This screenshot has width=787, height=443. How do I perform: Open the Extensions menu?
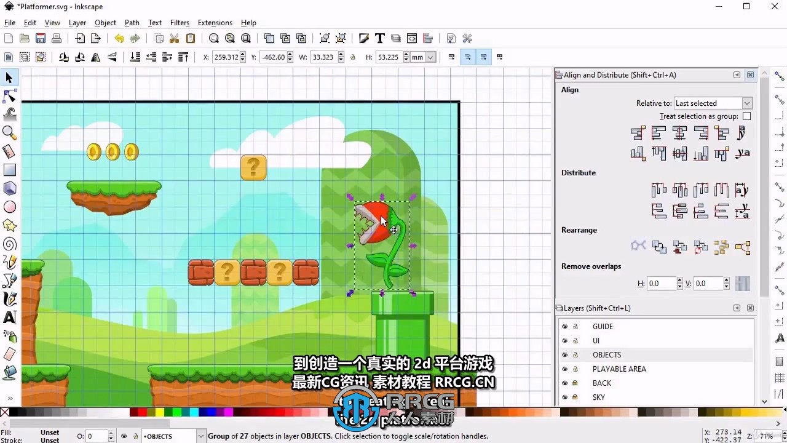point(215,23)
